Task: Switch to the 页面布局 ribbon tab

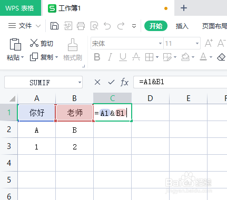Action: pos(214,26)
